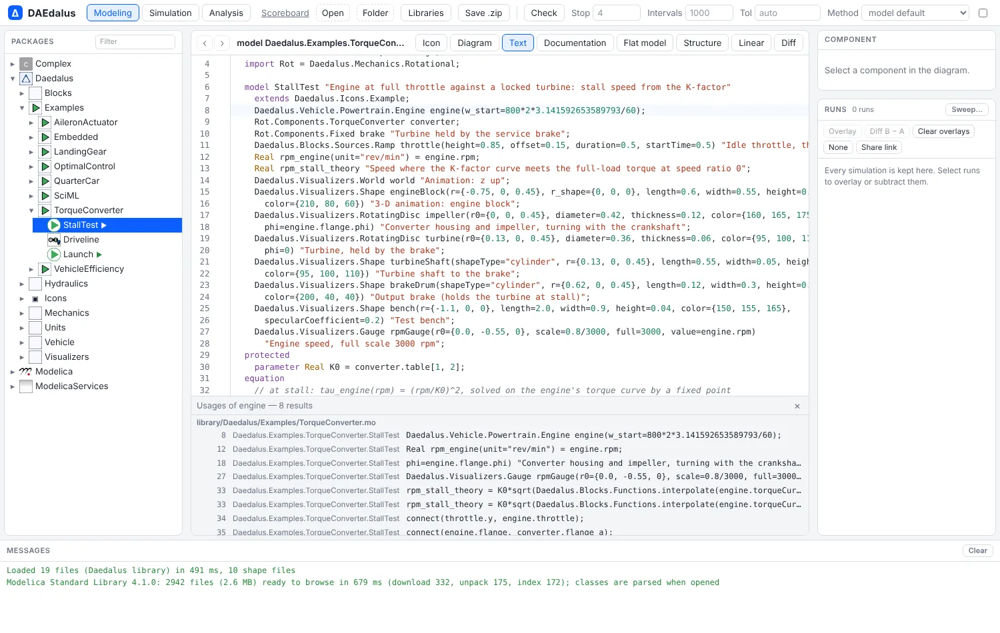Screen dimensions: 1000x633
Task: Click the Save .zip button
Action: coord(483,13)
